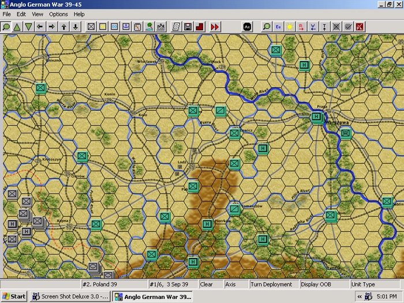This screenshot has height=303, width=404.
Task: Click the Warszawa city name
Action: click(336, 122)
